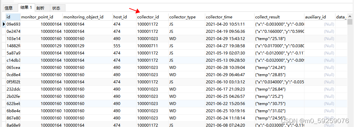Select collector_time 2021-06-24 11:18:14
The height and width of the screenshot is (127, 354).
(x=230, y=118)
